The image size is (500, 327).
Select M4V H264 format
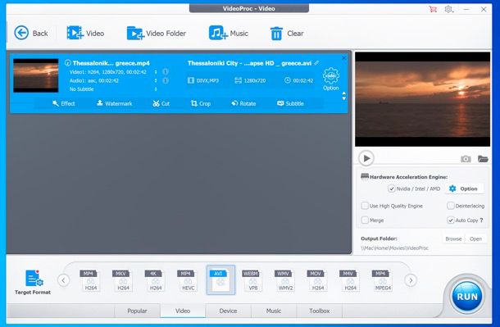pyautogui.click(x=350, y=280)
